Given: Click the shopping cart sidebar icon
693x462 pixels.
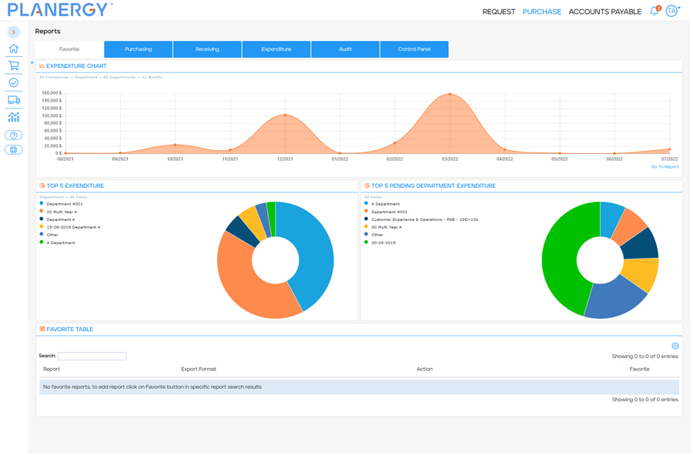Looking at the screenshot, I should [14, 65].
